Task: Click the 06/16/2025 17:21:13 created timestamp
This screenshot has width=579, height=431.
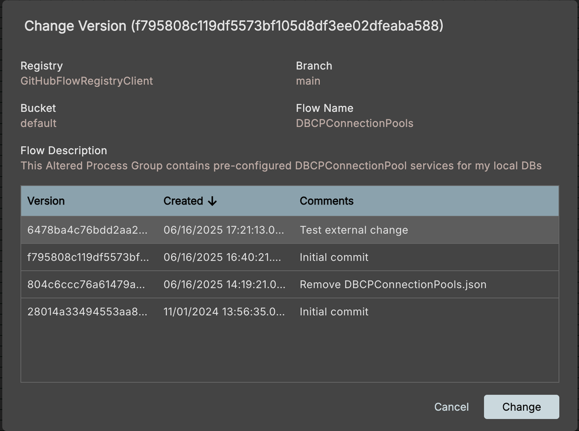Action: [x=224, y=230]
